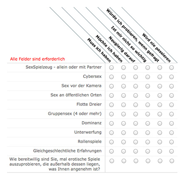Select 'Neugierig darauf' for Flotte Dreier

[135, 105]
